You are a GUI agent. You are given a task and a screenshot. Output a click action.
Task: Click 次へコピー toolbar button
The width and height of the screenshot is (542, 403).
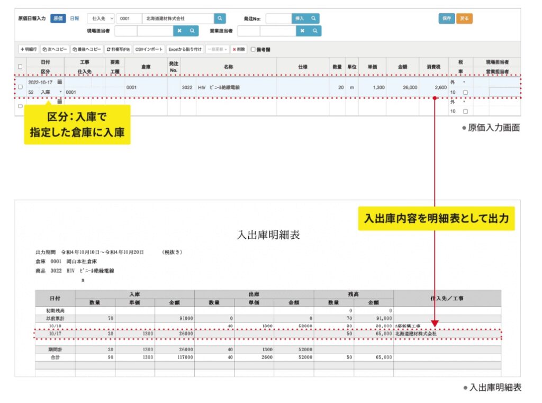(55, 49)
